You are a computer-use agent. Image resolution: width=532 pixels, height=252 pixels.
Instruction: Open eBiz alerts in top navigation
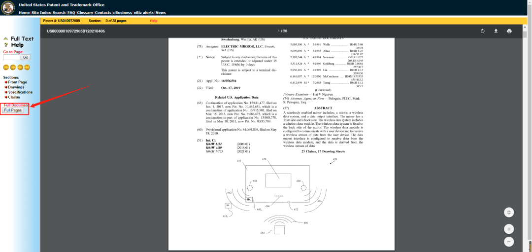coord(144,12)
